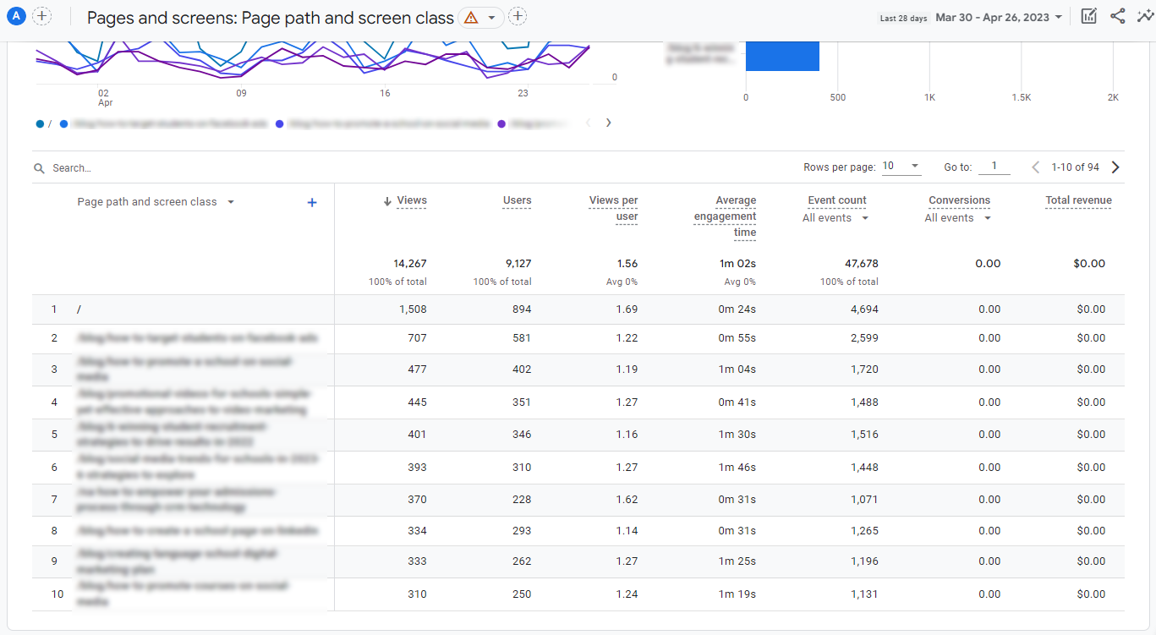Expand the Rows per page dropdown

[x=901, y=167]
